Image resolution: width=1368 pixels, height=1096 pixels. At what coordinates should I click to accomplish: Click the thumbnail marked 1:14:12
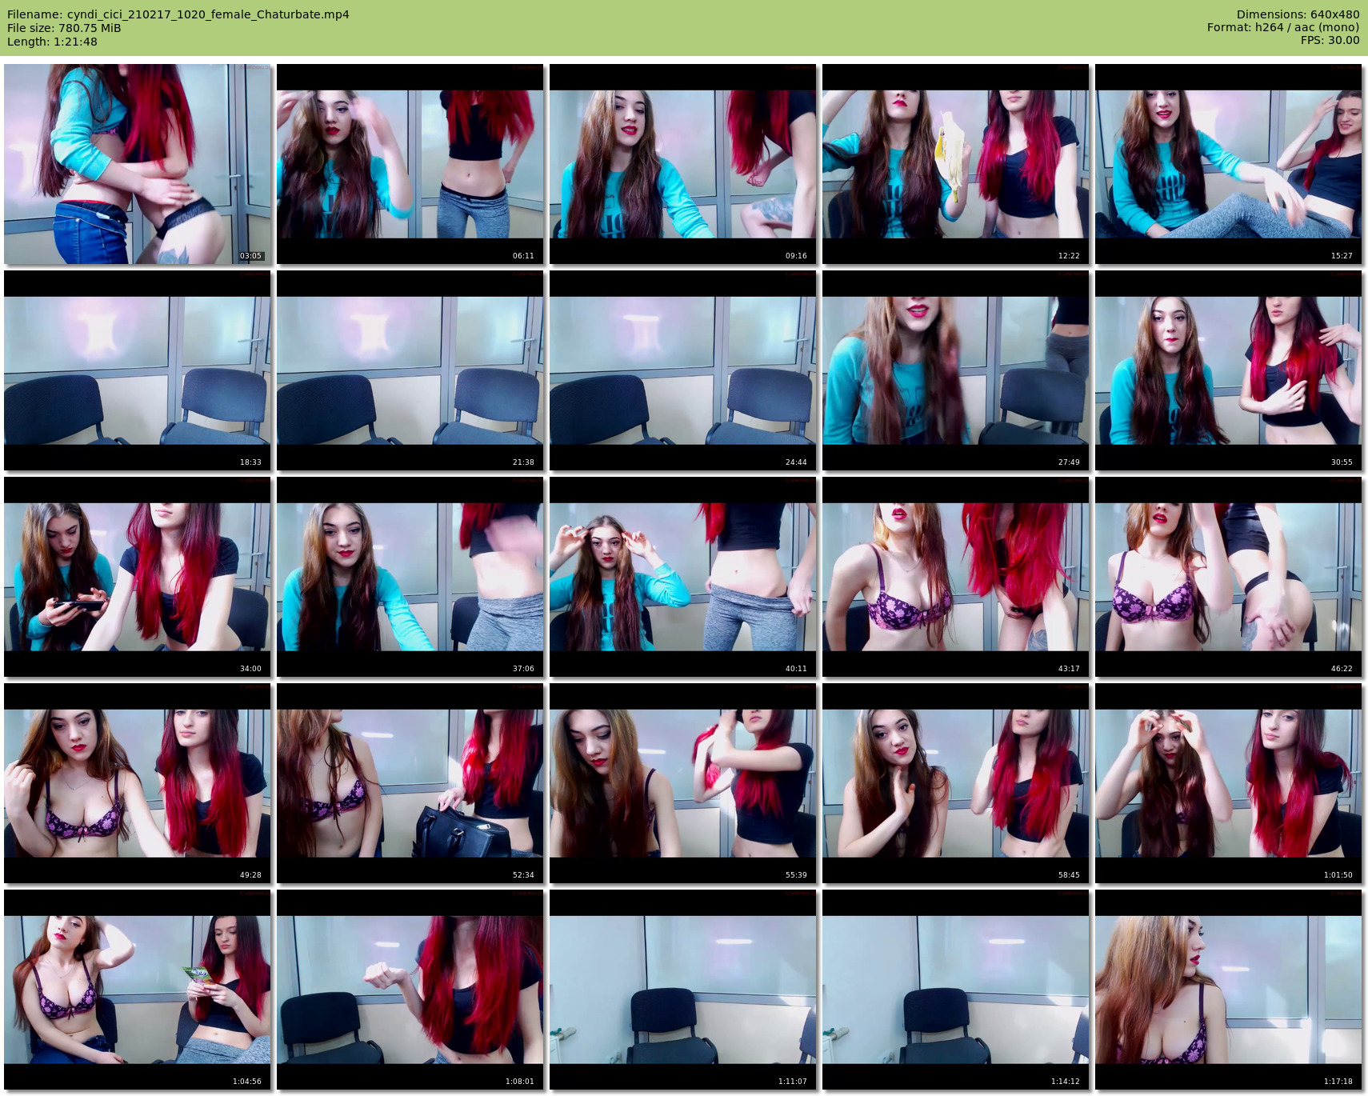point(956,990)
